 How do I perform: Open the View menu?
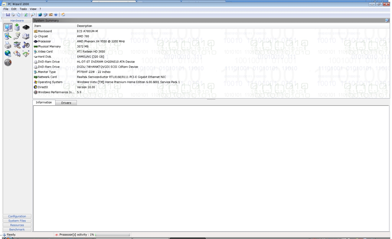33,9
